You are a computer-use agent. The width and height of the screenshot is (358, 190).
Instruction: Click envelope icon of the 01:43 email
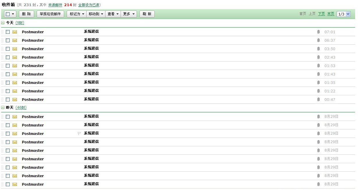tap(15, 74)
